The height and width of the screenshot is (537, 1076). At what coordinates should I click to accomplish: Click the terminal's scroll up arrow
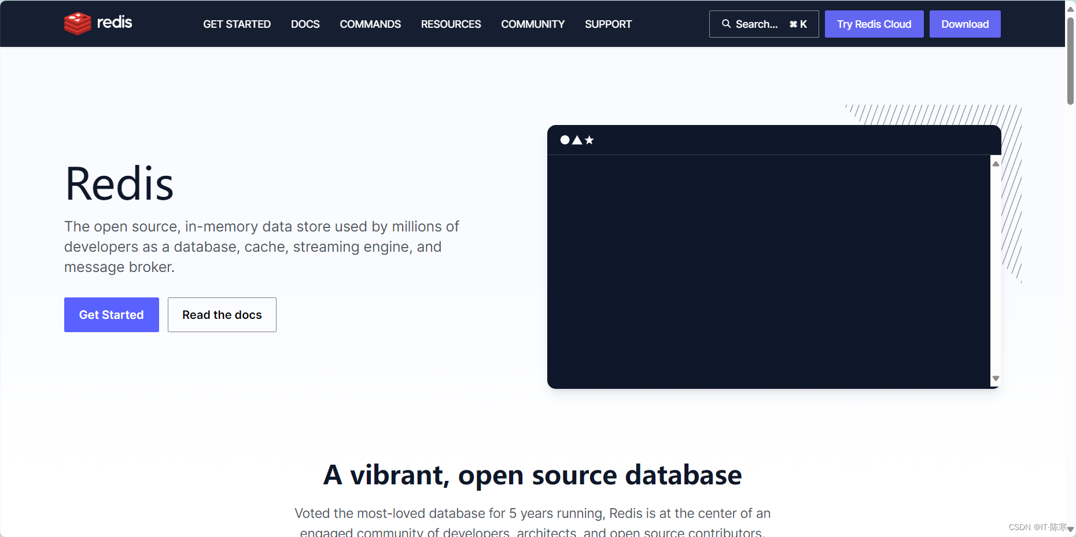point(996,164)
